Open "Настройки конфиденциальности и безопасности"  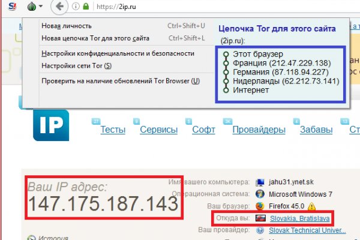point(118,53)
